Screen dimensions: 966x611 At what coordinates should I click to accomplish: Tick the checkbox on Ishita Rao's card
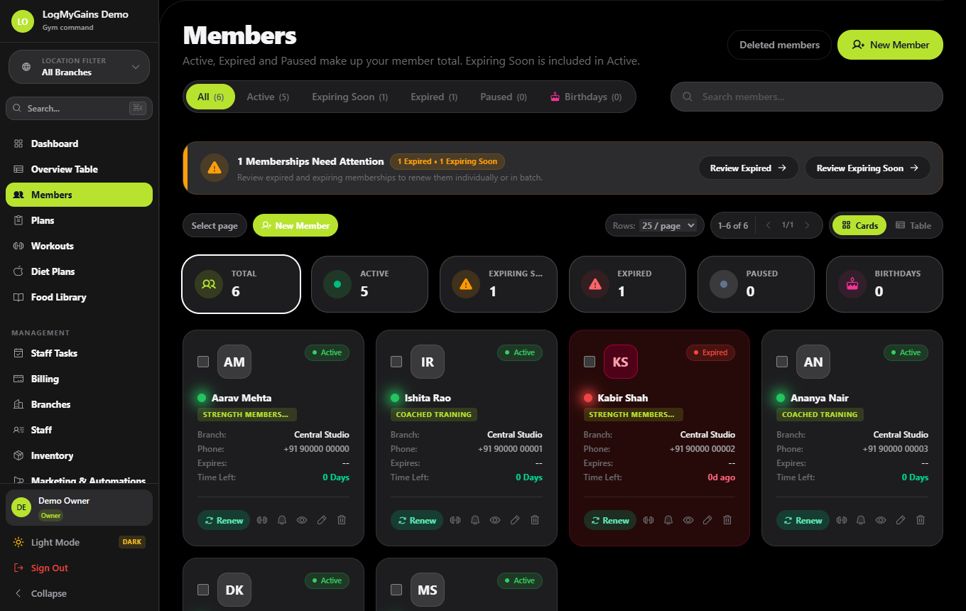(396, 362)
